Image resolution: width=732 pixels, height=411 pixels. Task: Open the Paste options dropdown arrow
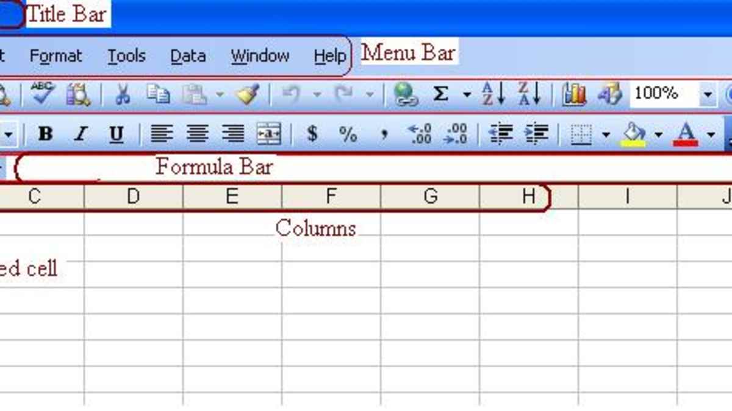click(x=221, y=93)
